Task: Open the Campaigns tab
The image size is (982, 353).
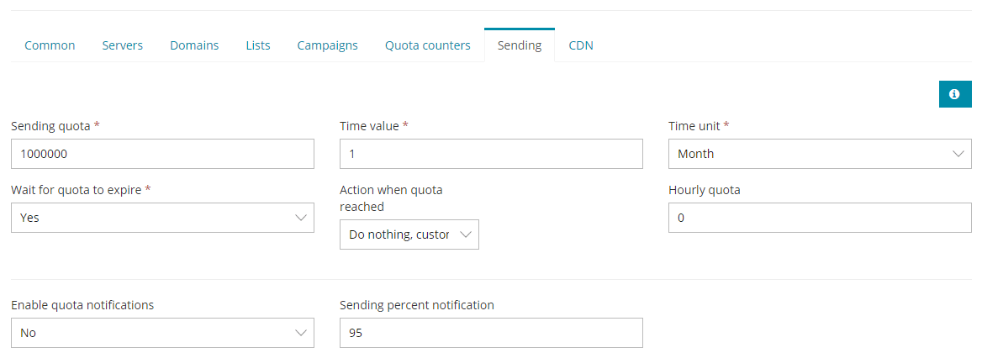Action: tap(327, 45)
